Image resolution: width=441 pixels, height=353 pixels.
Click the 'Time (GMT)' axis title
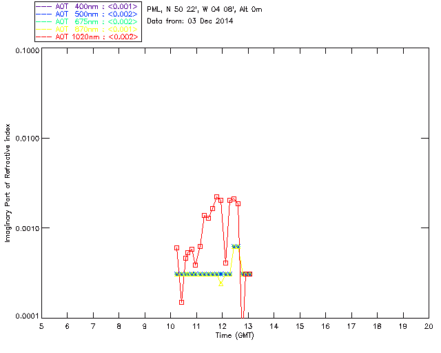coord(235,336)
